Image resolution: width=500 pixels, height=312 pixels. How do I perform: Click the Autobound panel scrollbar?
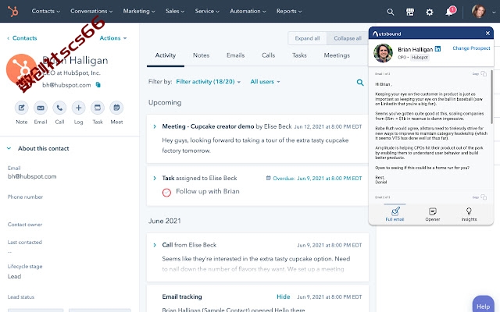[491, 97]
